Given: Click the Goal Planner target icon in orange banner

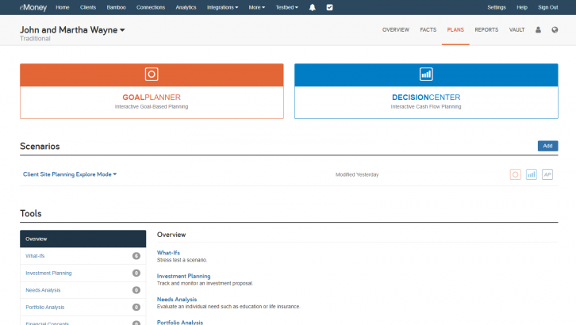Looking at the screenshot, I should pyautogui.click(x=152, y=74).
